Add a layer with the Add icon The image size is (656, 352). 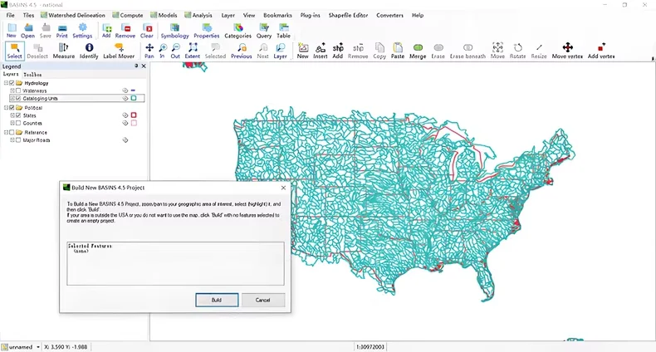click(106, 31)
